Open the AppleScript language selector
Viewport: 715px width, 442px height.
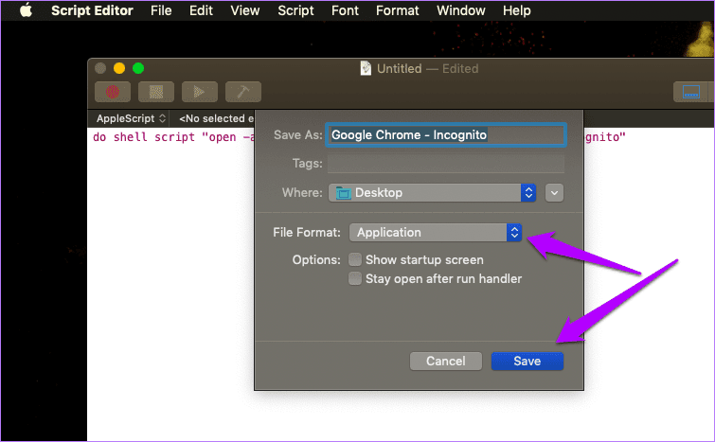[131, 118]
